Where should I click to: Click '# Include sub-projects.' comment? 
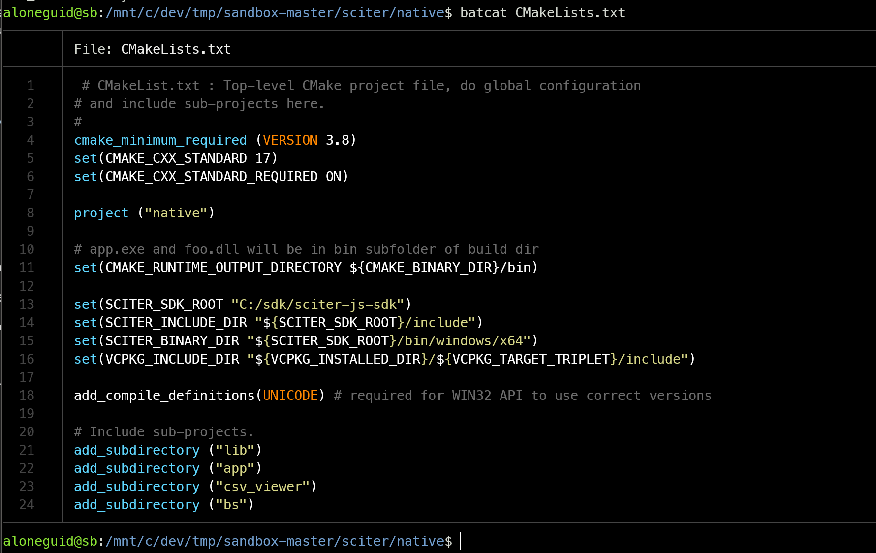tap(164, 432)
